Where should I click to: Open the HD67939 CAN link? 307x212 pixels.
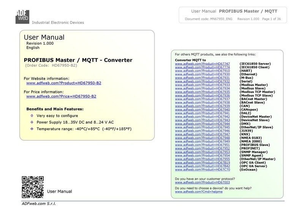click(x=203, y=106)
